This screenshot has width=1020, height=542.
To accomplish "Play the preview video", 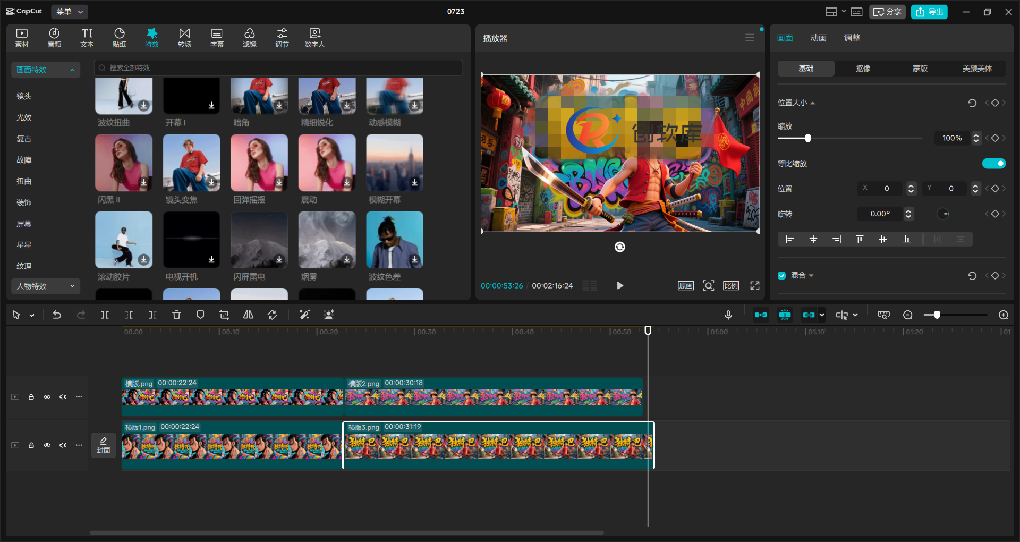I will [620, 286].
